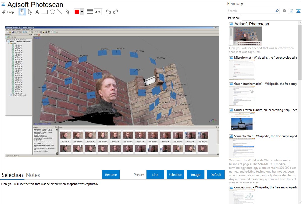Select the Concept map snapshot thumbnail
This screenshot has height=204, width=302.
(242, 197)
